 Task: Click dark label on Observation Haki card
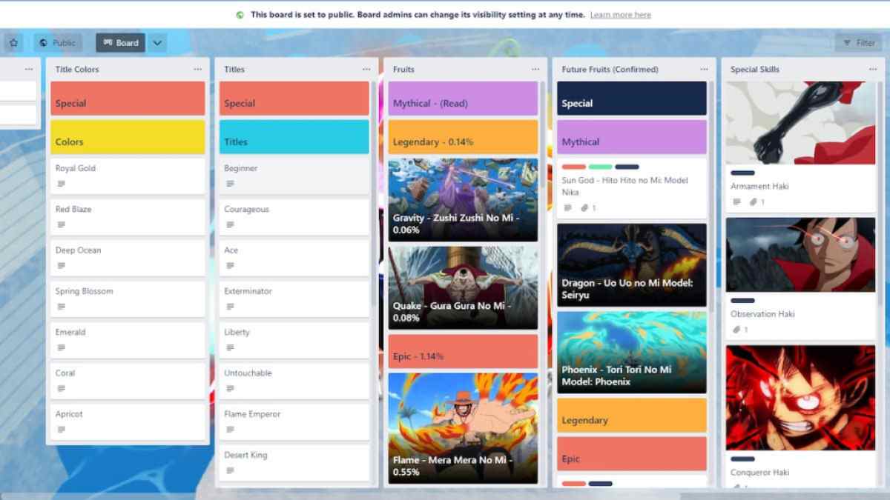pos(742,301)
